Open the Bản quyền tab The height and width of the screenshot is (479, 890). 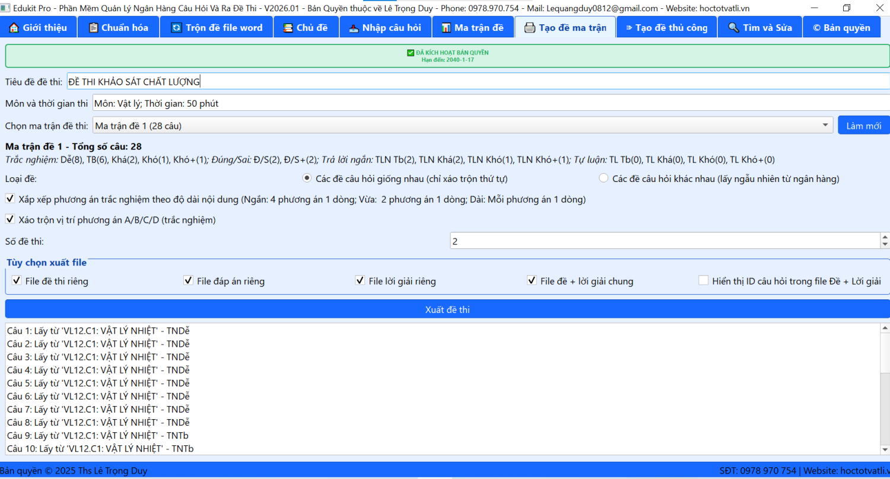tap(841, 28)
